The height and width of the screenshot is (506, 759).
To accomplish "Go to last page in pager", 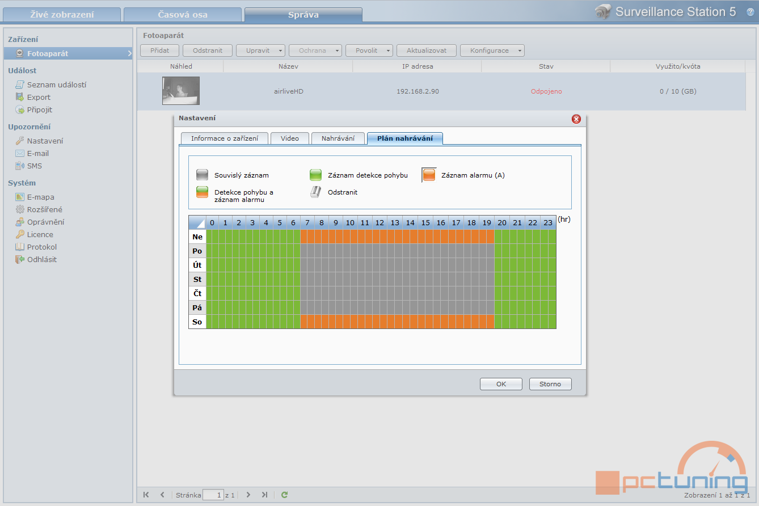I will pos(264,495).
